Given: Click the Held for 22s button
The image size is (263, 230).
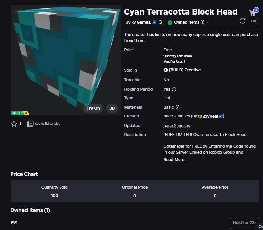Looking at the screenshot, I should click(x=245, y=223).
